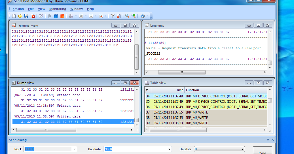
Task: Click the Table view scroll down arrow
Action: pyautogui.click(x=270, y=125)
